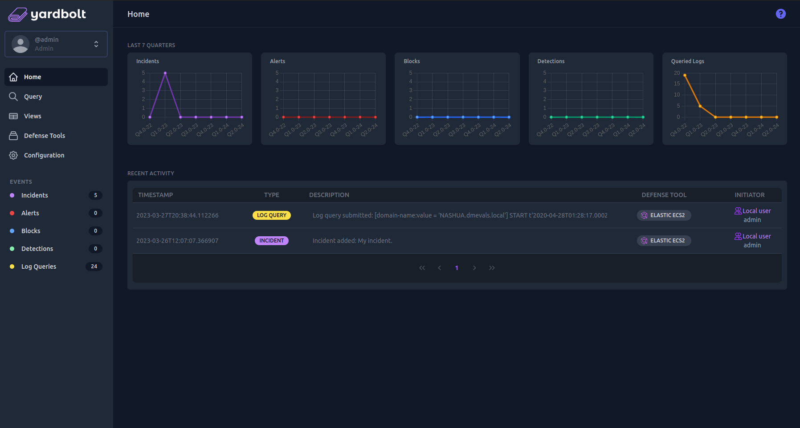
Task: Click Elastic icon in log query row
Action: point(644,215)
